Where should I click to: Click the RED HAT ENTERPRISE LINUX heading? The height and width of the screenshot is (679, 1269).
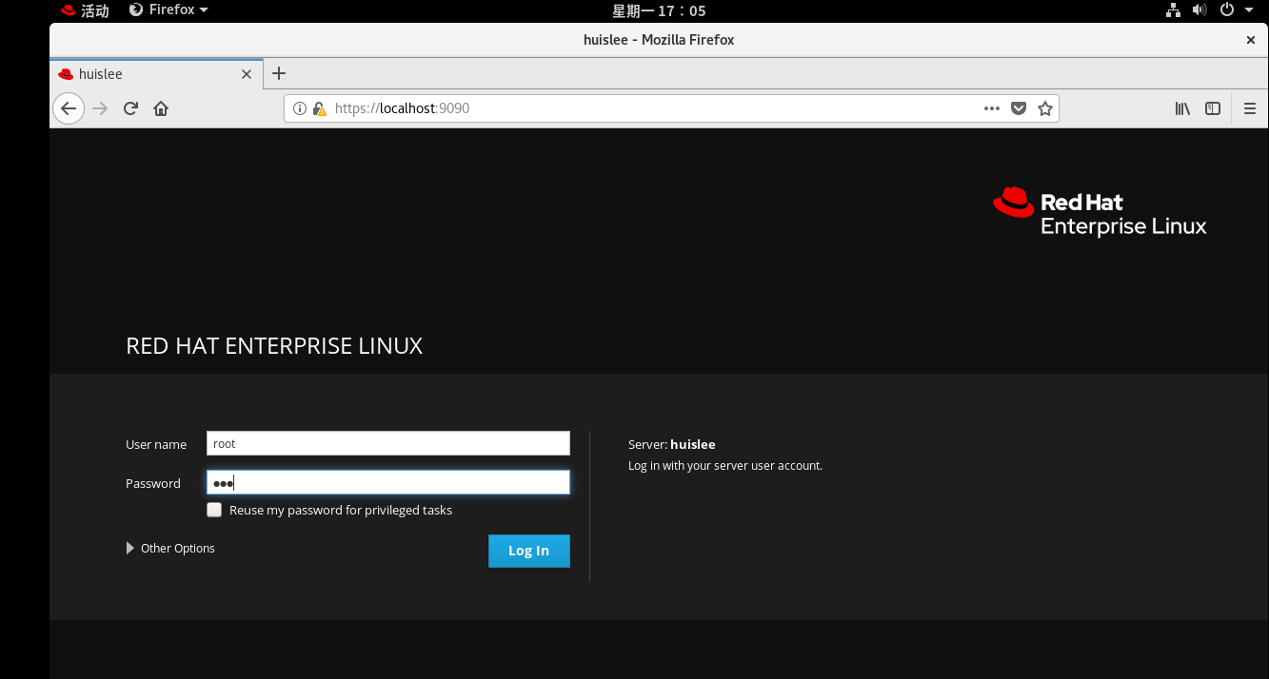[274, 346]
